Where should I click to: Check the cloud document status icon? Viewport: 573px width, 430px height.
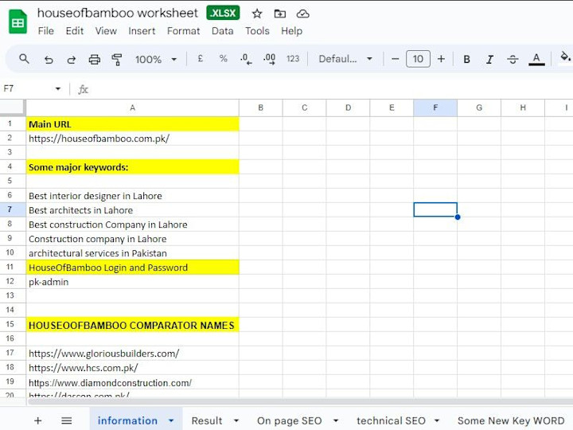[303, 14]
